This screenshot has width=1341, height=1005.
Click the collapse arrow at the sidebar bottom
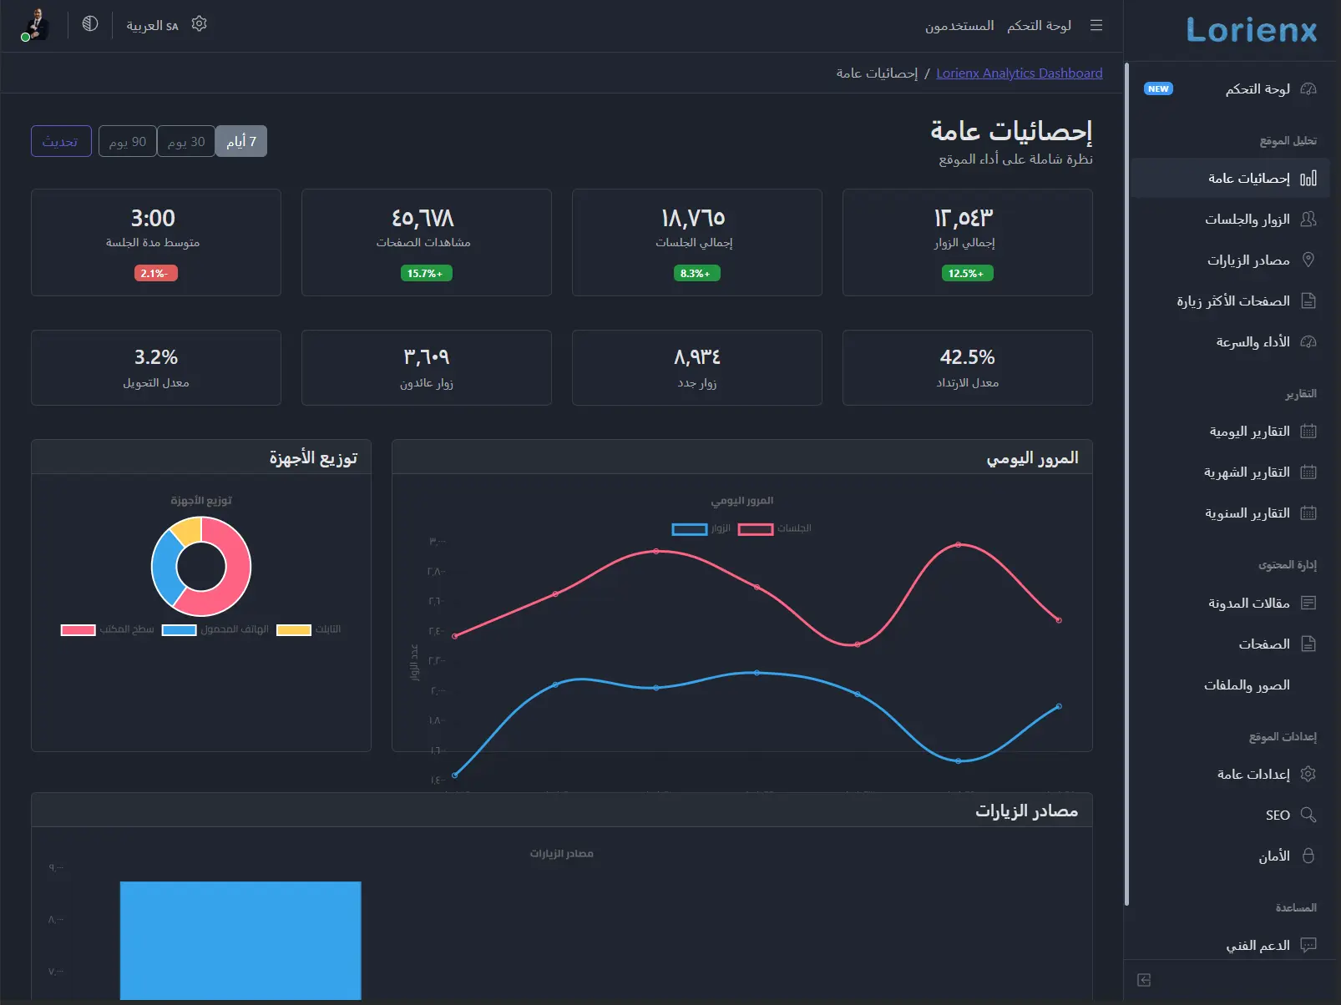1144,981
